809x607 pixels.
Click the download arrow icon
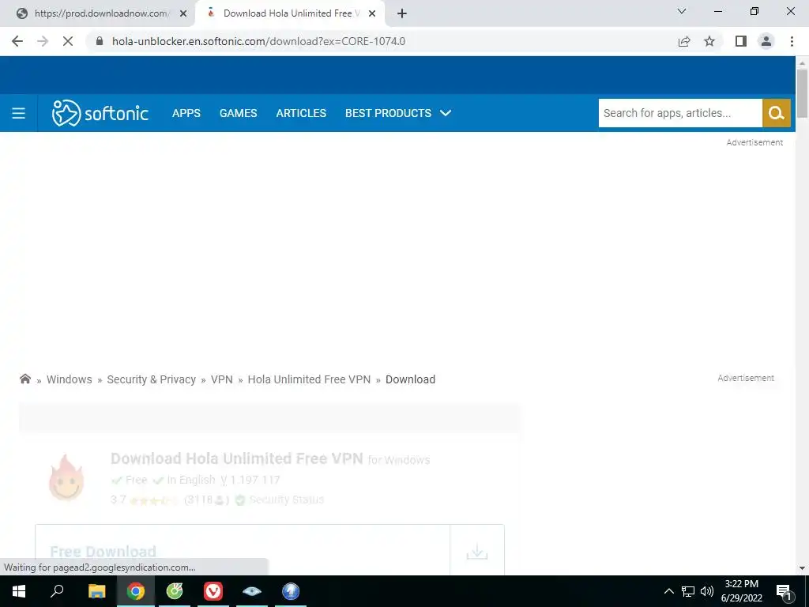click(477, 551)
